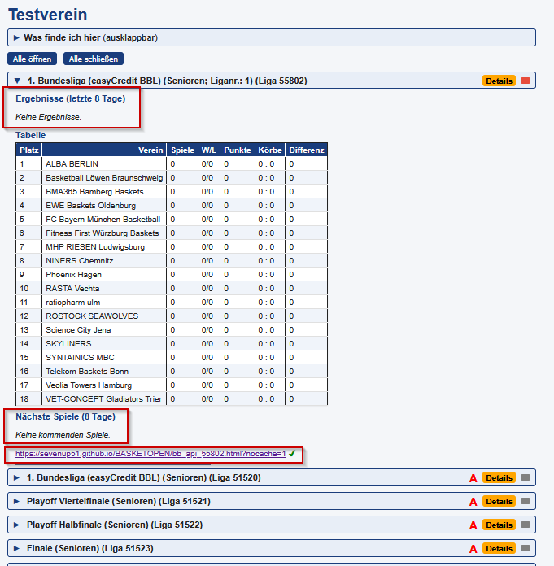Click the 'Keine Ergebnisse.' message
The width and height of the screenshot is (554, 566).
(x=48, y=117)
